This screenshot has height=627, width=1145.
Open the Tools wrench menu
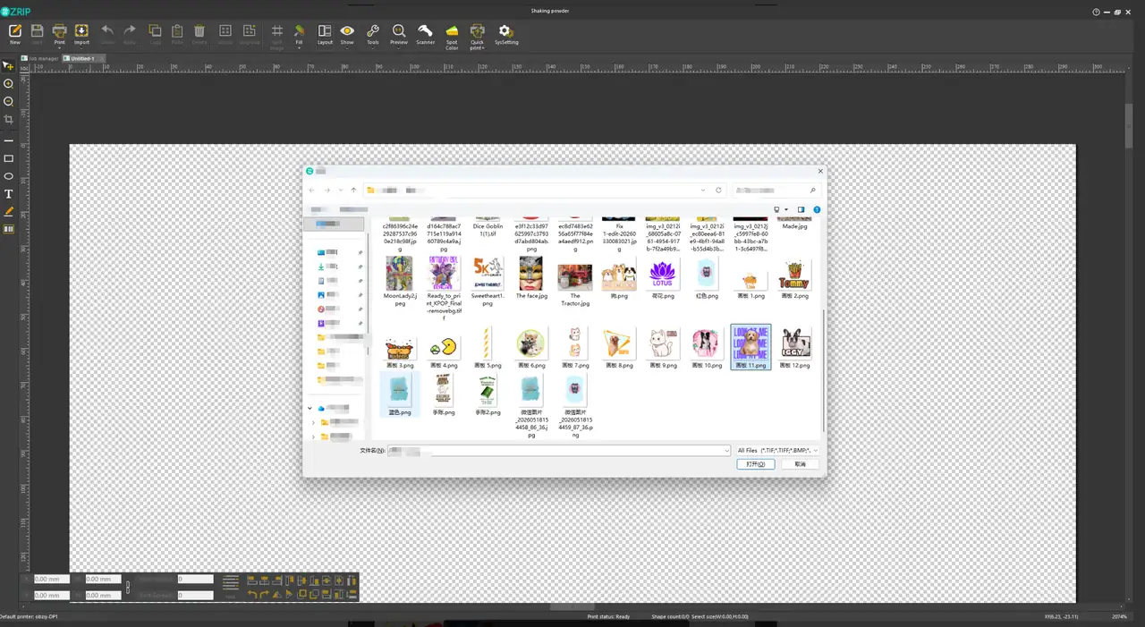pos(373,34)
